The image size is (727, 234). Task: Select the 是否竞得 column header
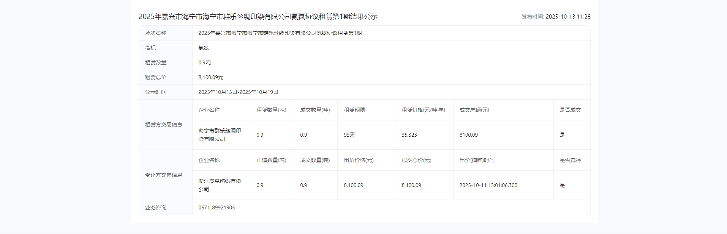570,160
